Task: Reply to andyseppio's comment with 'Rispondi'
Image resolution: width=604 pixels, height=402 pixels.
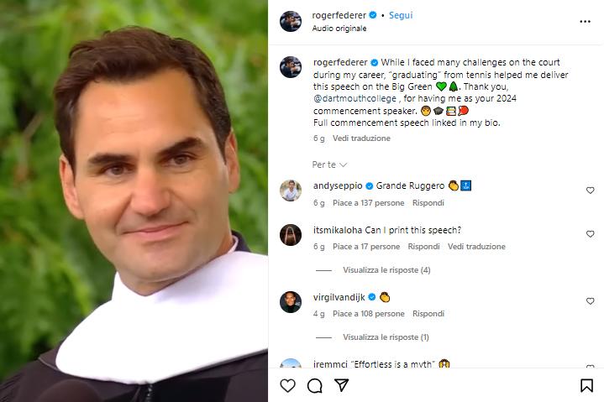Action: coord(428,203)
